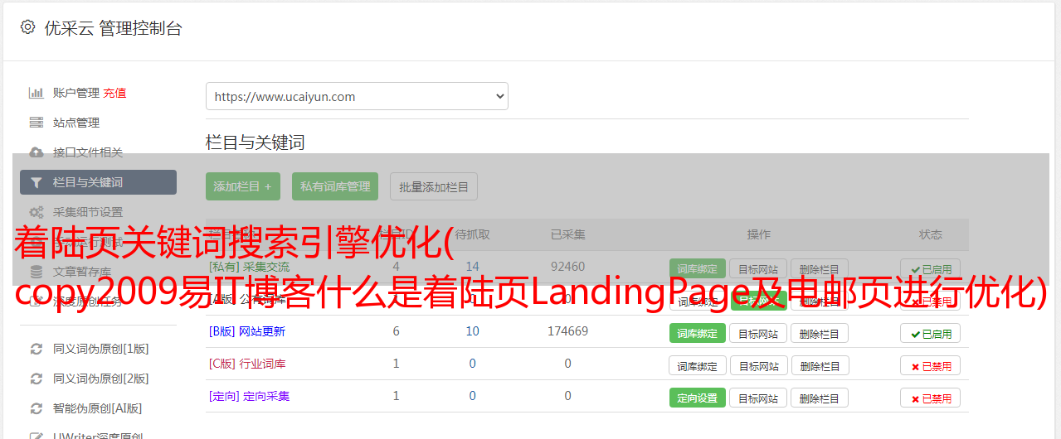The height and width of the screenshot is (439, 1061).
Task: Go to 站点管理 in the sidebar
Action: (x=76, y=123)
